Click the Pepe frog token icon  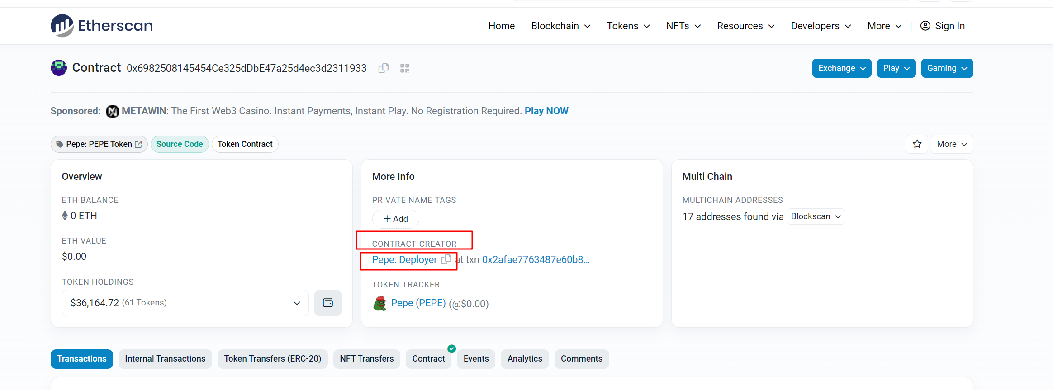[x=380, y=303]
